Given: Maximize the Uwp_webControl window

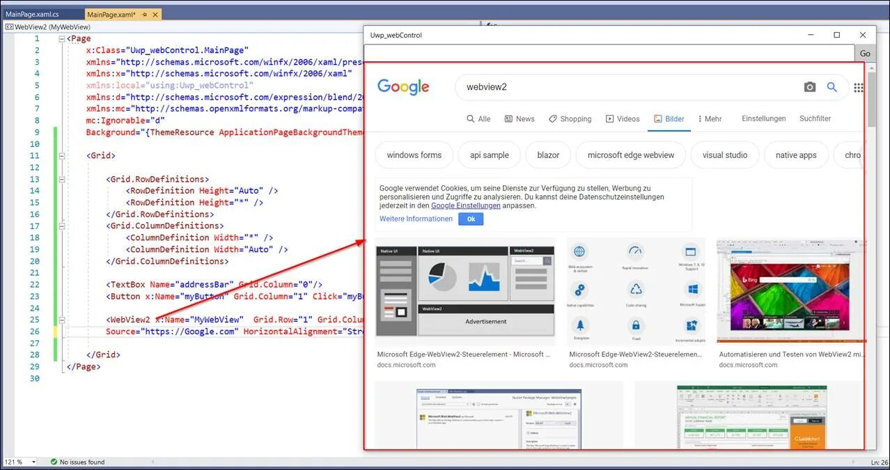Looking at the screenshot, I should (x=837, y=35).
